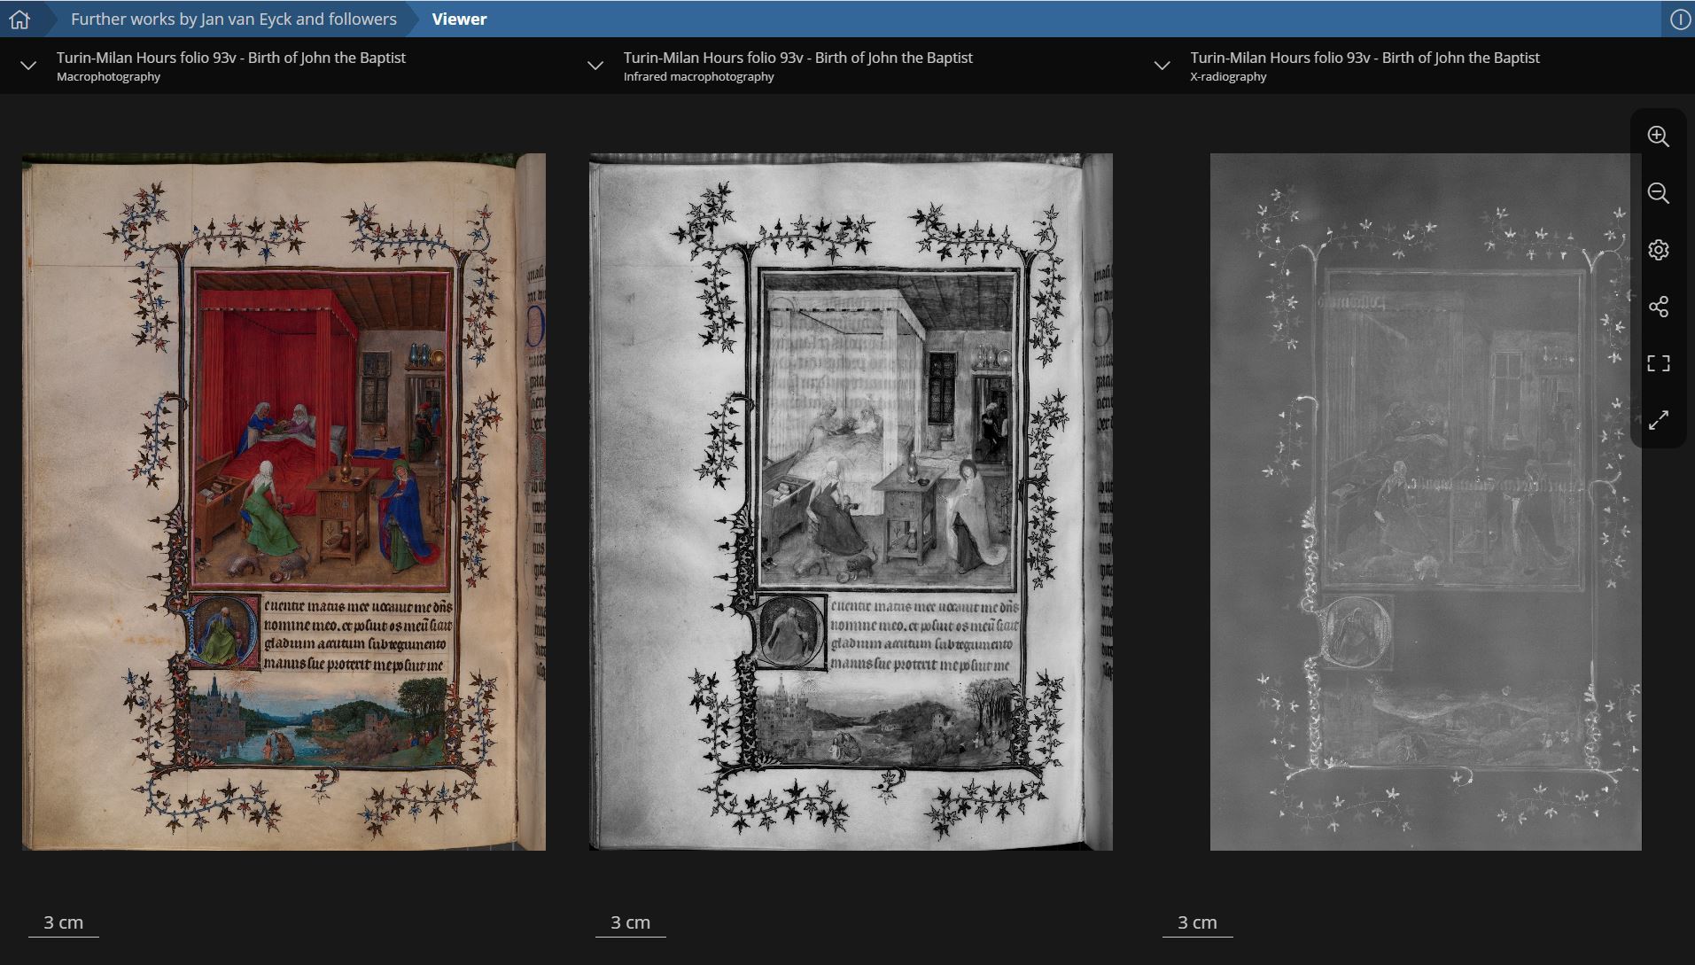
Task: Open viewer settings gear icon
Action: coord(1658,250)
